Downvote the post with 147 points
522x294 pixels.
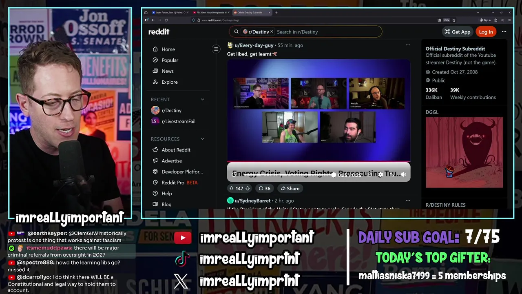[247, 188]
